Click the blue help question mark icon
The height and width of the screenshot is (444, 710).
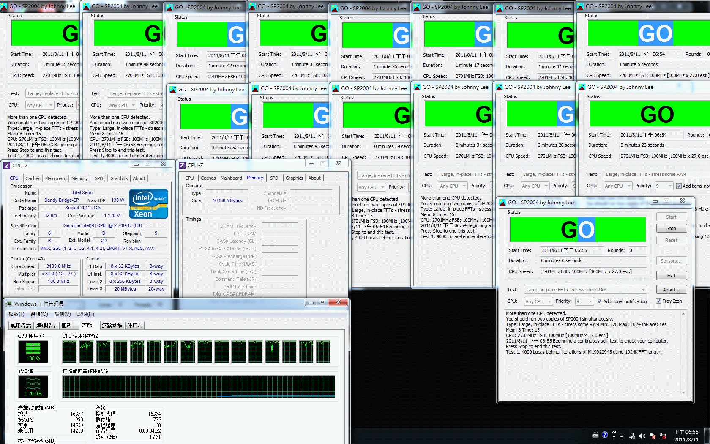tap(605, 435)
